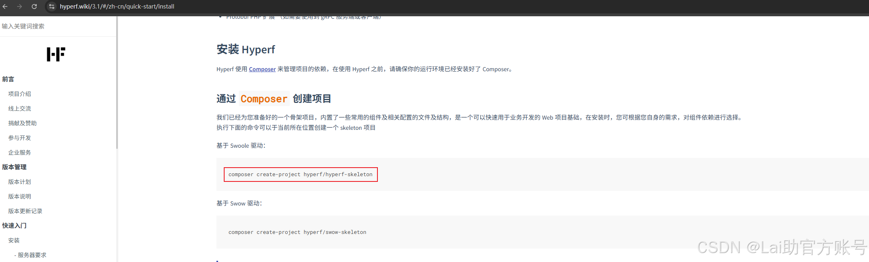
Task: Go back using the browser back arrow
Action: (x=5, y=7)
